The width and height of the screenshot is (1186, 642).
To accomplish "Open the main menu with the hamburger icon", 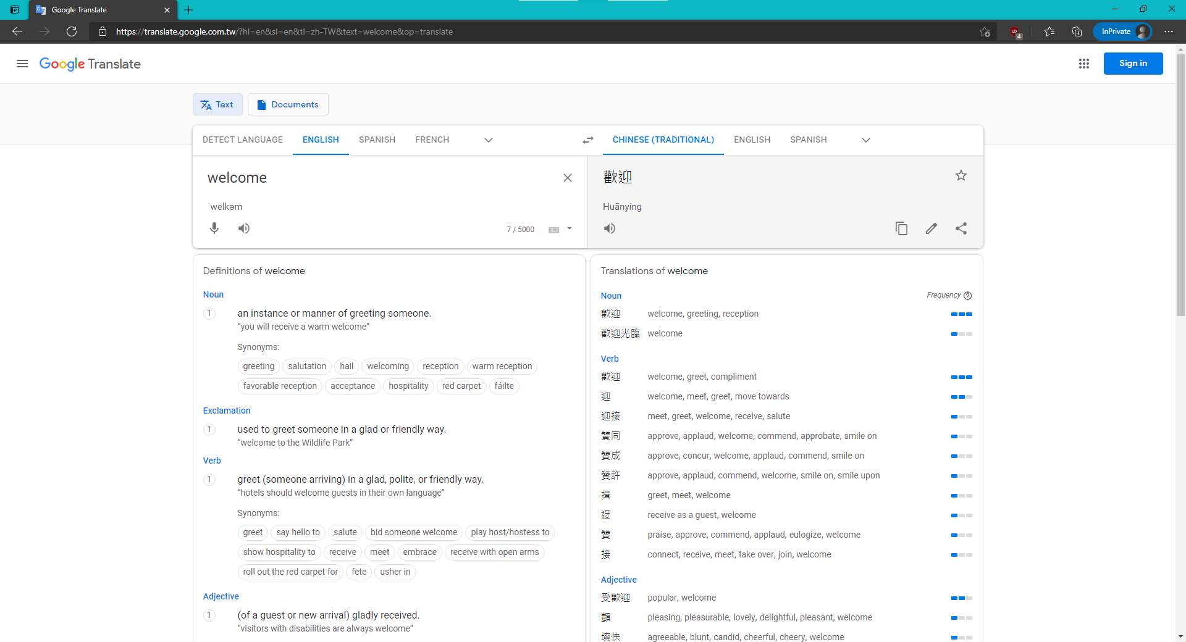I will point(22,64).
